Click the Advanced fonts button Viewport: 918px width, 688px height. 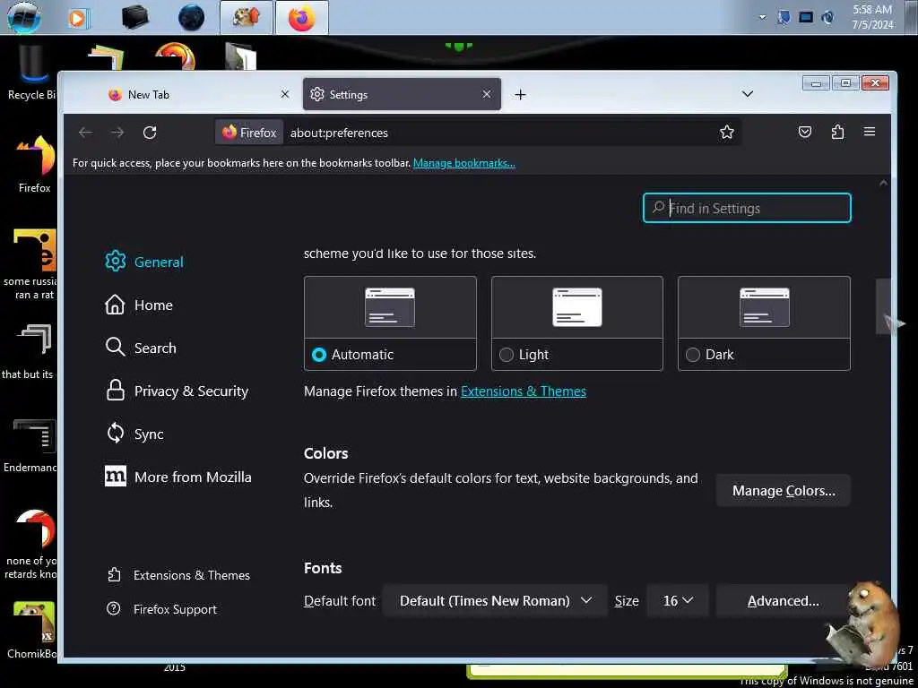pos(784,601)
